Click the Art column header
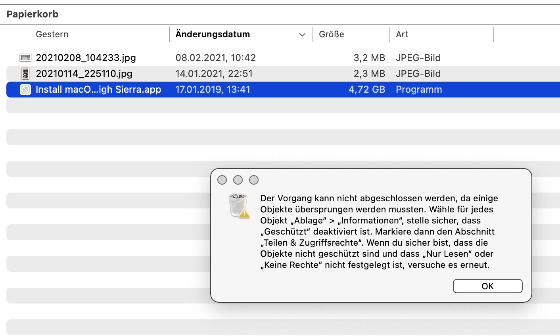Screen dimensions: 560x336 402,34
